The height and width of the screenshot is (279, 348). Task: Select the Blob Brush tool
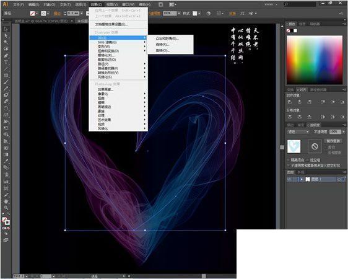6,95
